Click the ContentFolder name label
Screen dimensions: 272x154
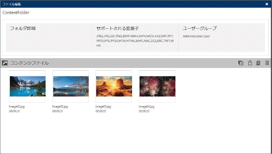16,13
